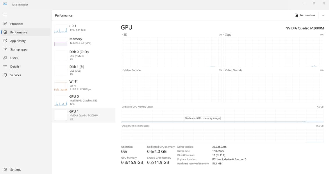Click the Task Manager title bar icon
Screen dimensions: 329x174
tap(5, 4)
